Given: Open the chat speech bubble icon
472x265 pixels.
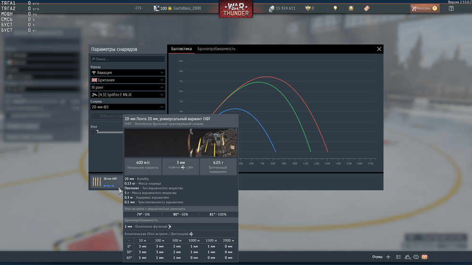Looking at the screenshot, I should point(416,257).
